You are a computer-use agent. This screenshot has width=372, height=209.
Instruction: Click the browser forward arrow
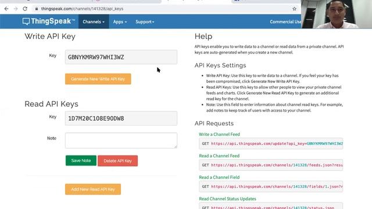(x=16, y=9)
